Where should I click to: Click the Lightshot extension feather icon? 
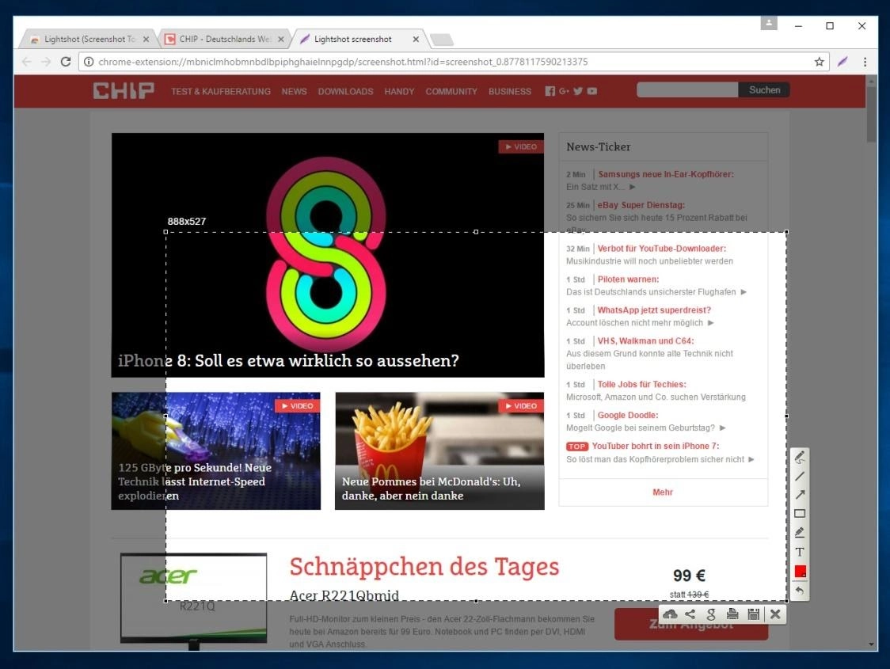843,61
